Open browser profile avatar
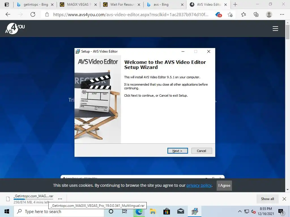This screenshot has width=290, height=217. click(269, 14)
